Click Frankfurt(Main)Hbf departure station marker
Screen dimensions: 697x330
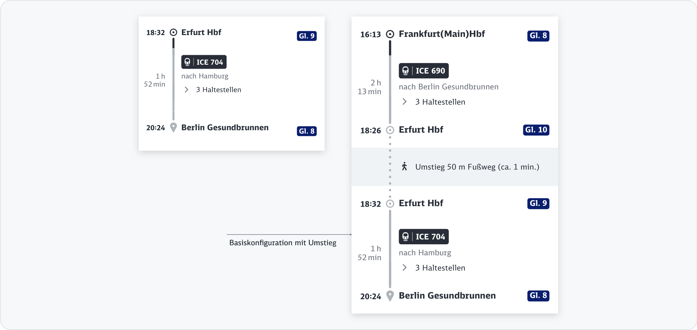tap(390, 34)
